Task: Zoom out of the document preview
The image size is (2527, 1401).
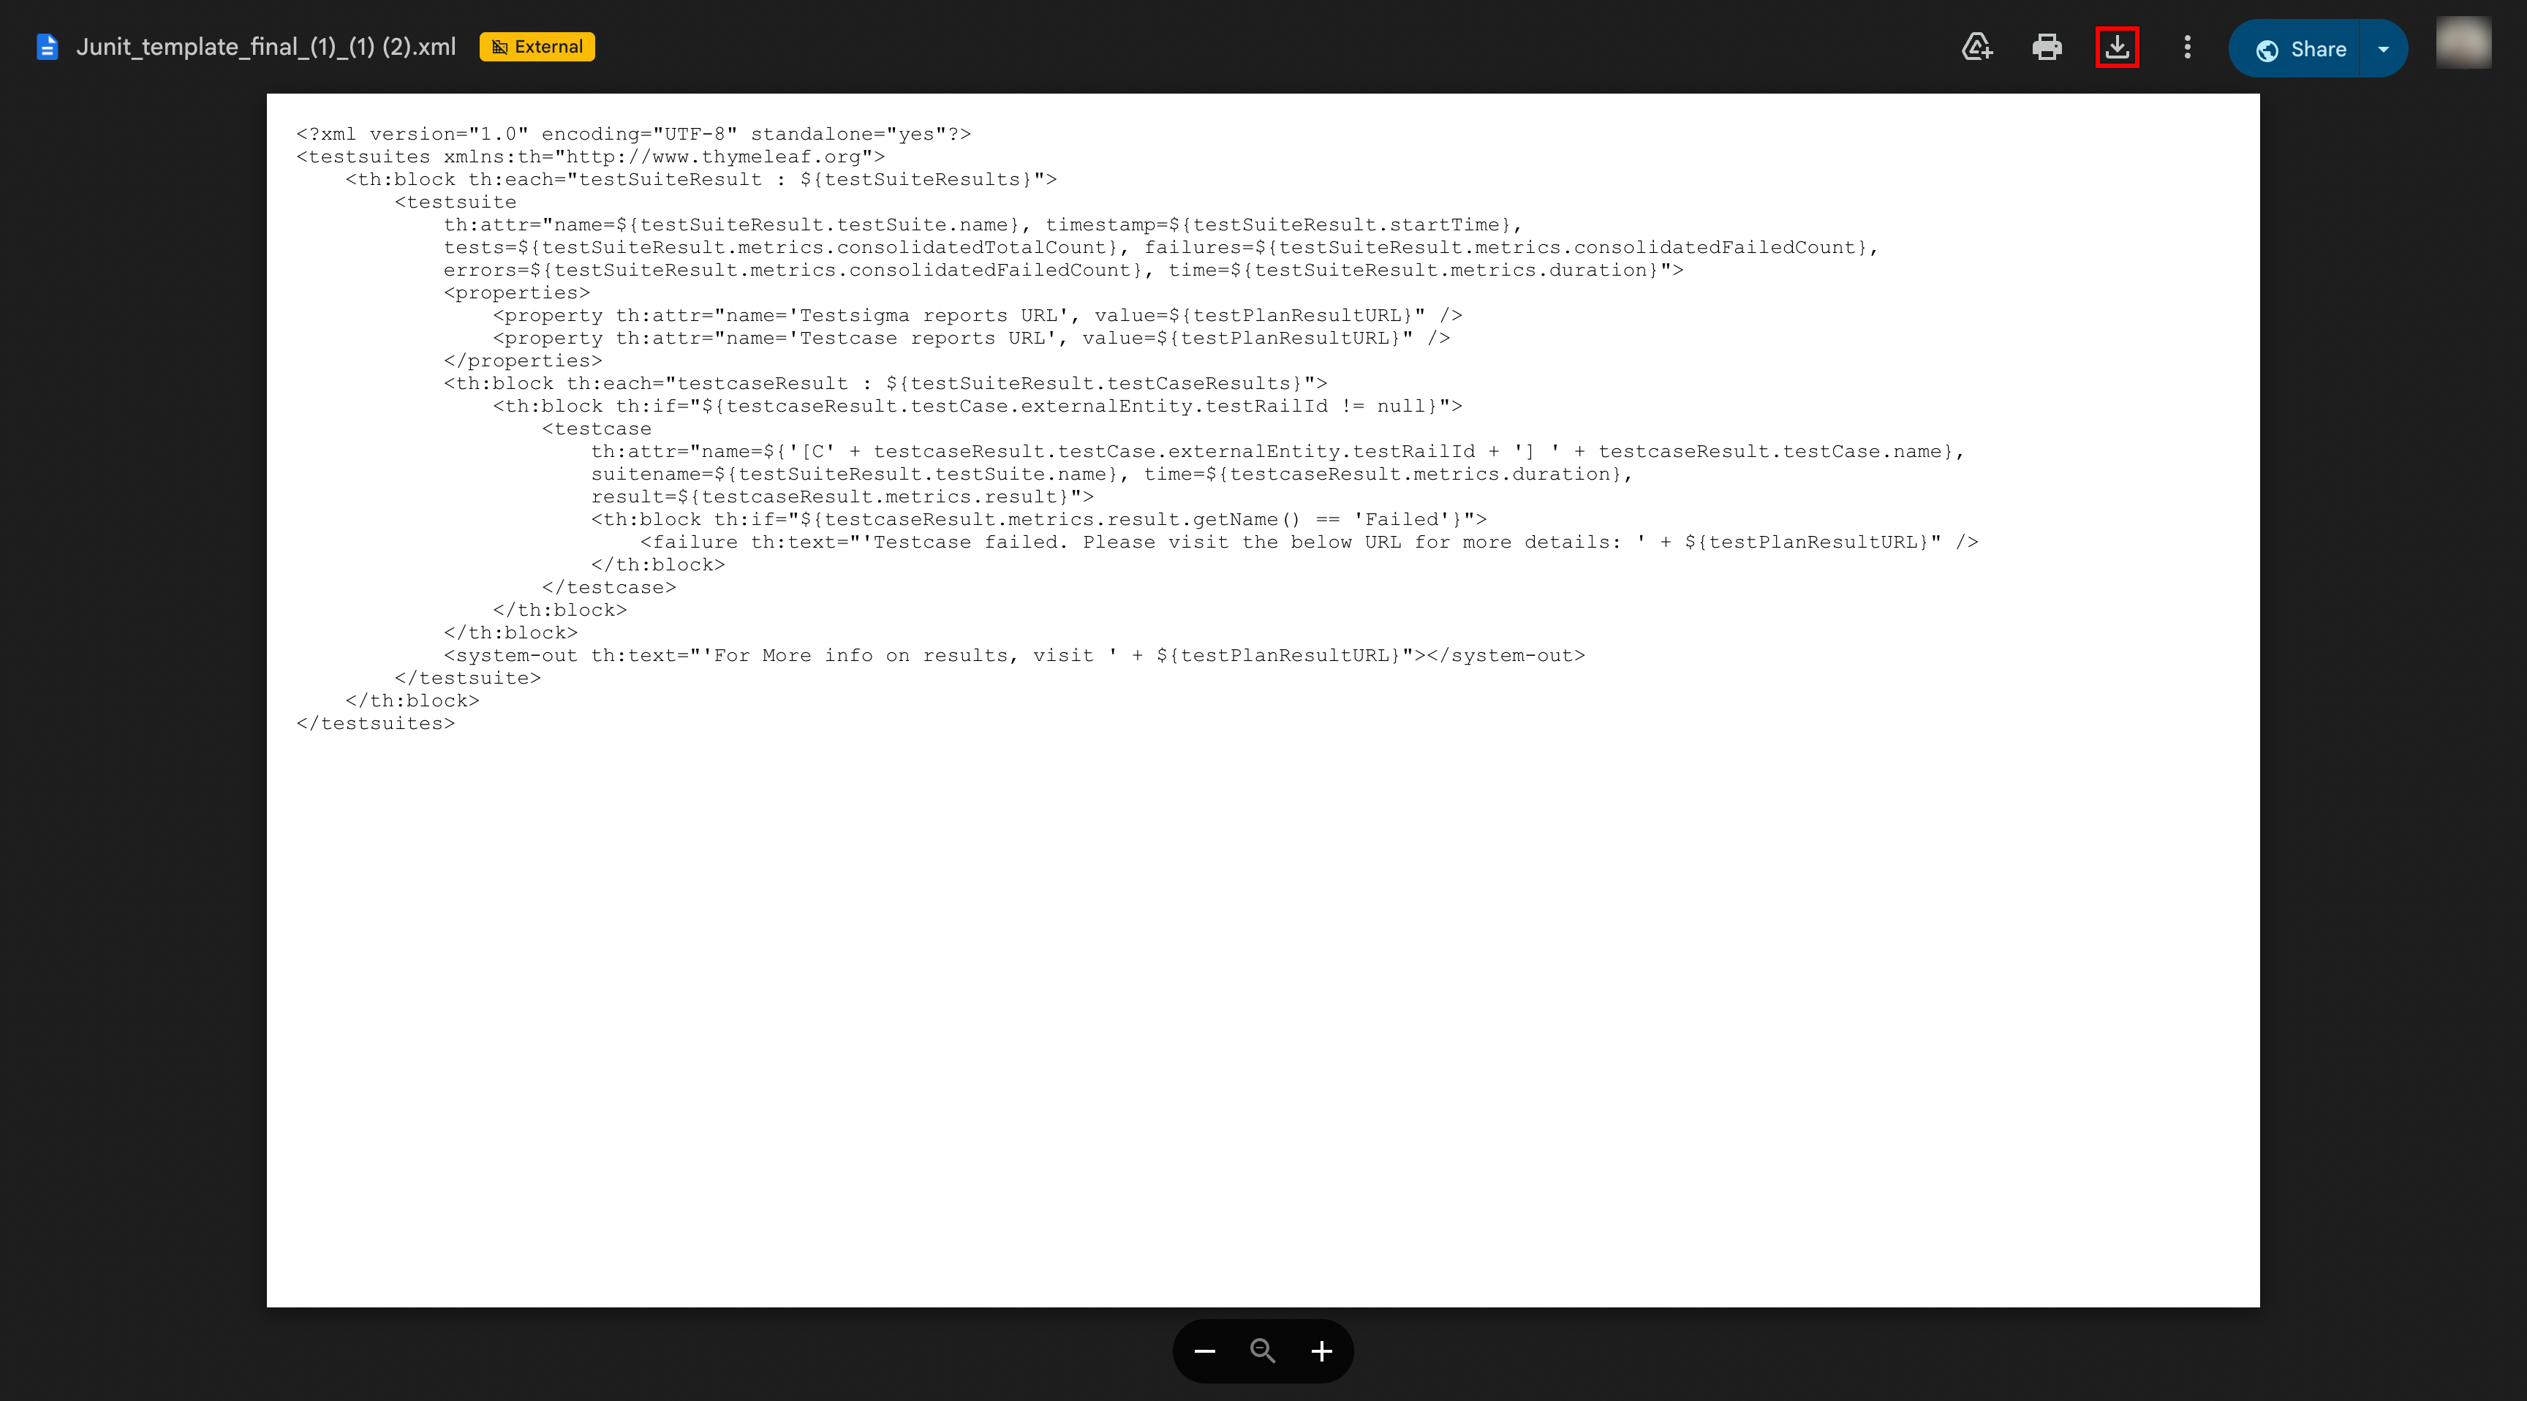Action: click(1205, 1351)
